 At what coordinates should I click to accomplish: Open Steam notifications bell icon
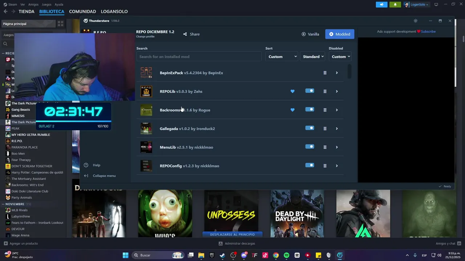click(395, 5)
